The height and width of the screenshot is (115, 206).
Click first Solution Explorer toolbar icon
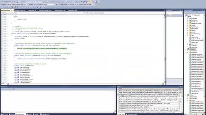(186, 13)
